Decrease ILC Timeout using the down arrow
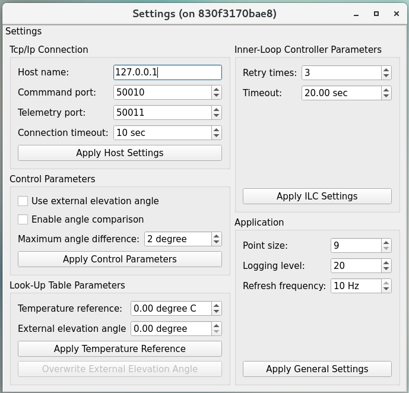Viewport: 409px width, 393px height. (386, 96)
